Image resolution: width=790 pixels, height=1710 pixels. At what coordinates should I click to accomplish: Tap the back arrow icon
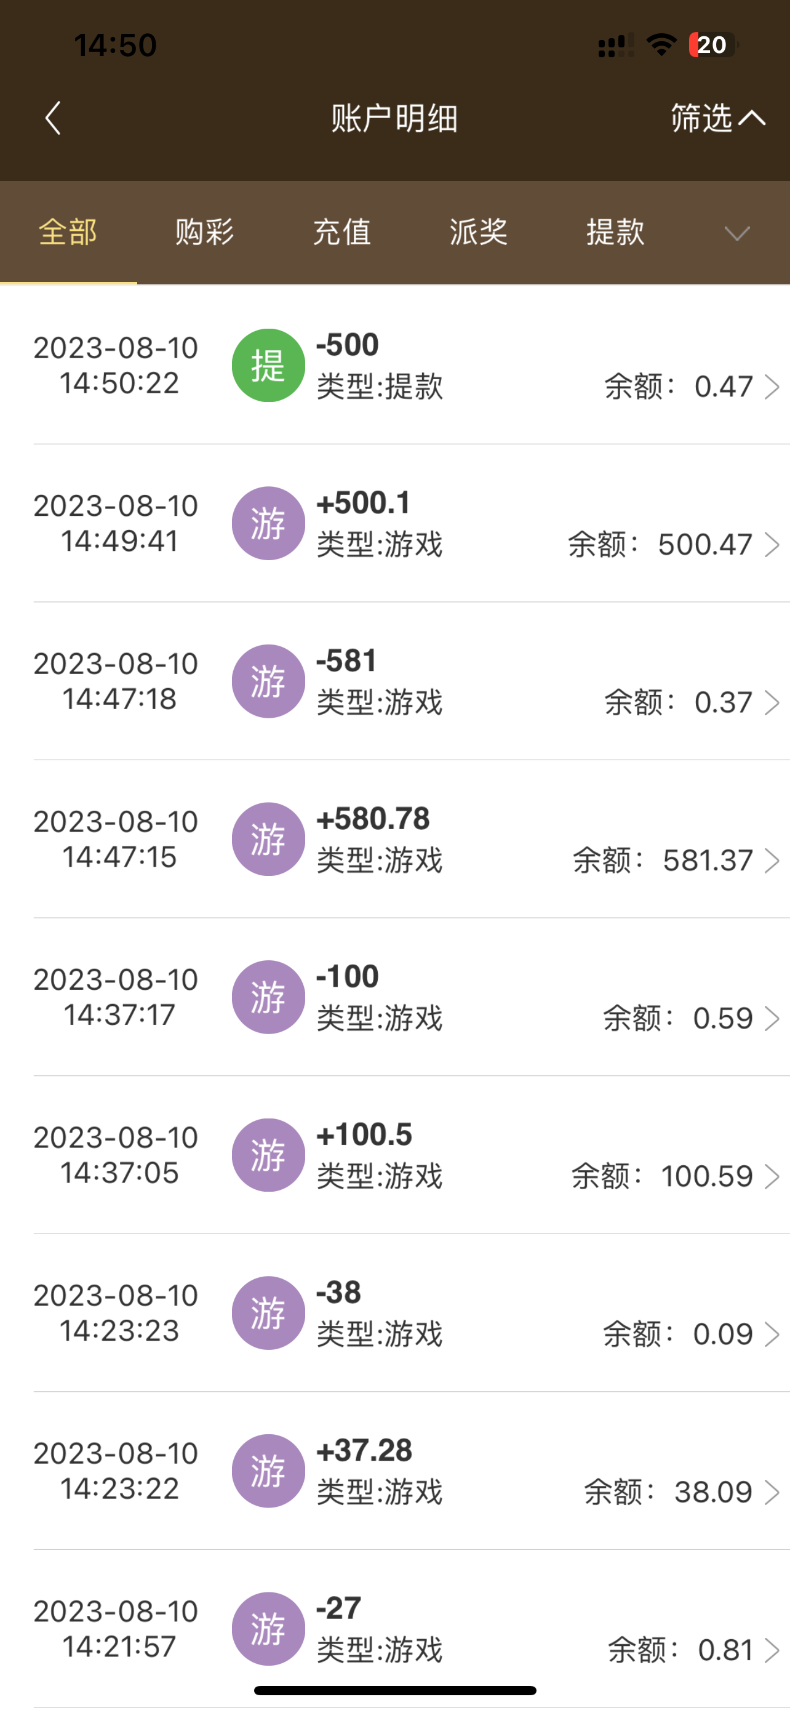pos(53,118)
